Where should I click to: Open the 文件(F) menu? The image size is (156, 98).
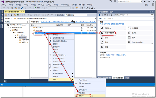(4, 5)
